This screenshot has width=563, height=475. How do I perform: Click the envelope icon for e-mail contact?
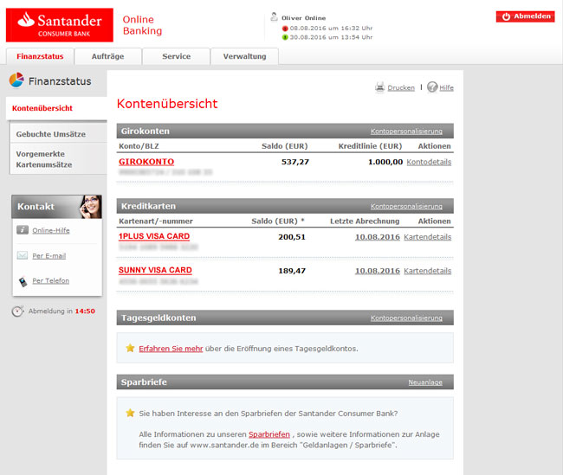(x=23, y=255)
